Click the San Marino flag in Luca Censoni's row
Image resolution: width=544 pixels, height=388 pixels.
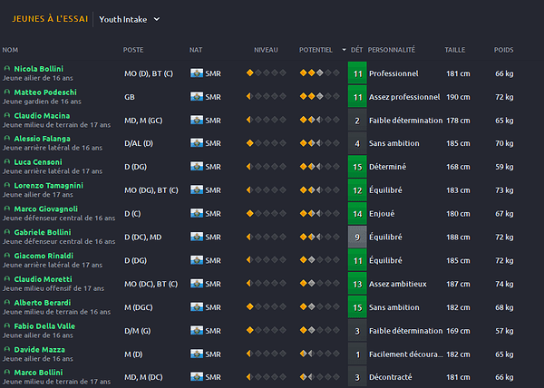click(x=197, y=167)
